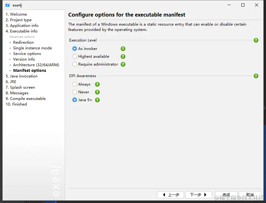Go to step 3. Application info
This screenshot has height=203, width=266.
(x=22, y=26)
